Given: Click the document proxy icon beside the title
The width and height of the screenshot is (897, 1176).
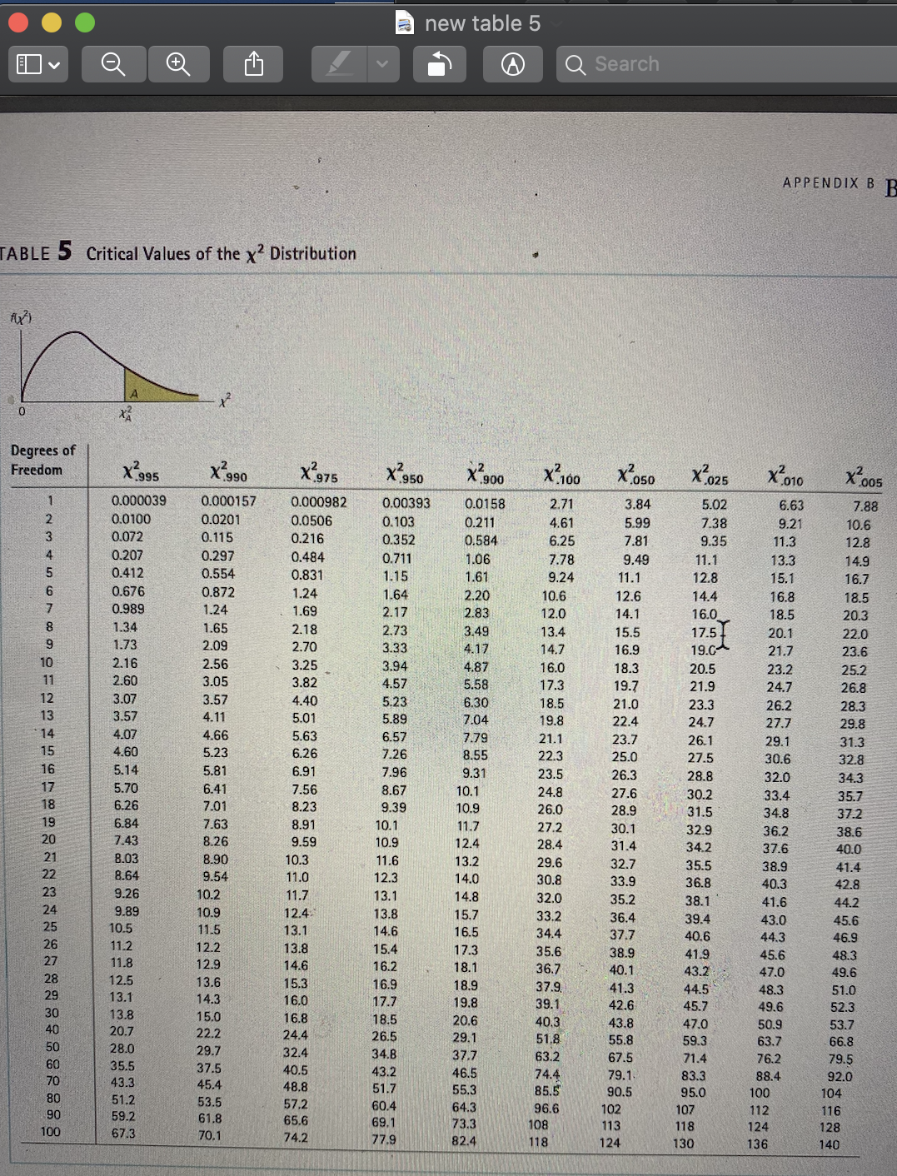Looking at the screenshot, I should (x=406, y=23).
